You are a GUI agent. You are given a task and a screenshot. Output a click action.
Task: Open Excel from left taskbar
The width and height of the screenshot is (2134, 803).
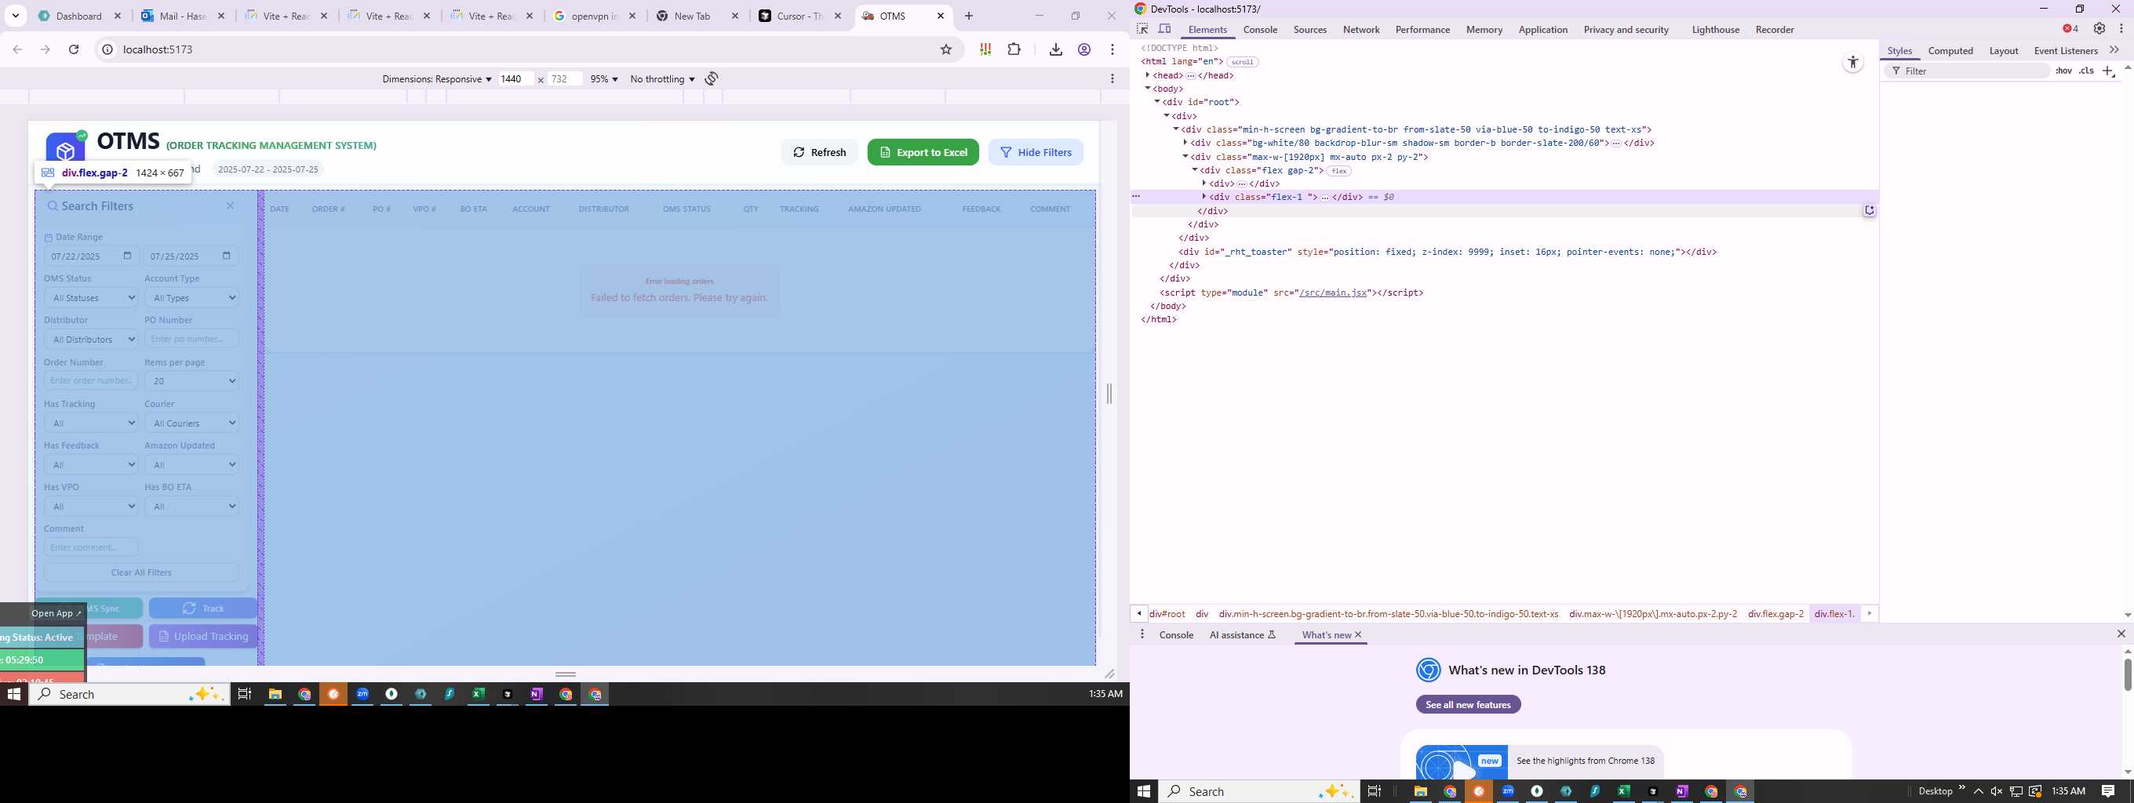478,695
